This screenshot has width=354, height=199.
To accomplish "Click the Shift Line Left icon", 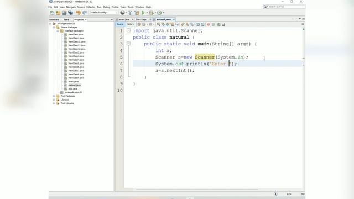I will (x=198, y=24).
